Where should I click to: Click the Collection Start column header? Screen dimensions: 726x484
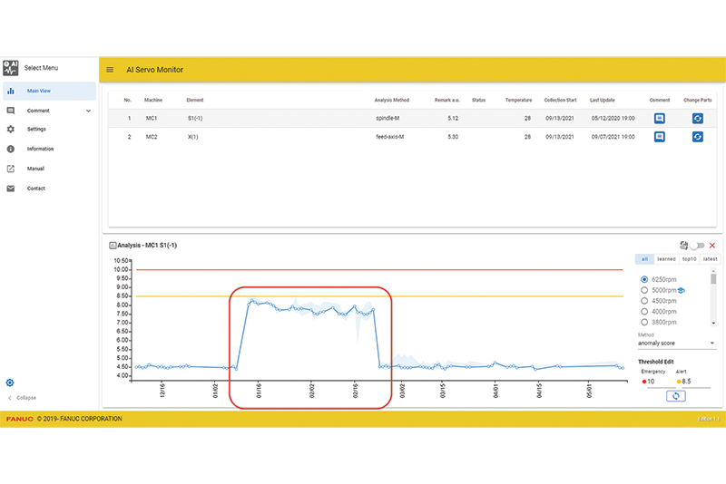560,100
